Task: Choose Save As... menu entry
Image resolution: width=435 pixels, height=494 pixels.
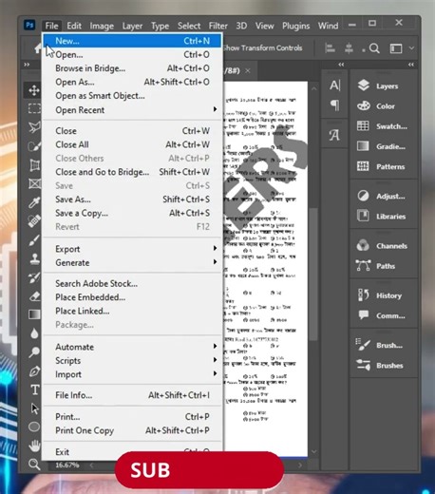Action: click(x=132, y=199)
